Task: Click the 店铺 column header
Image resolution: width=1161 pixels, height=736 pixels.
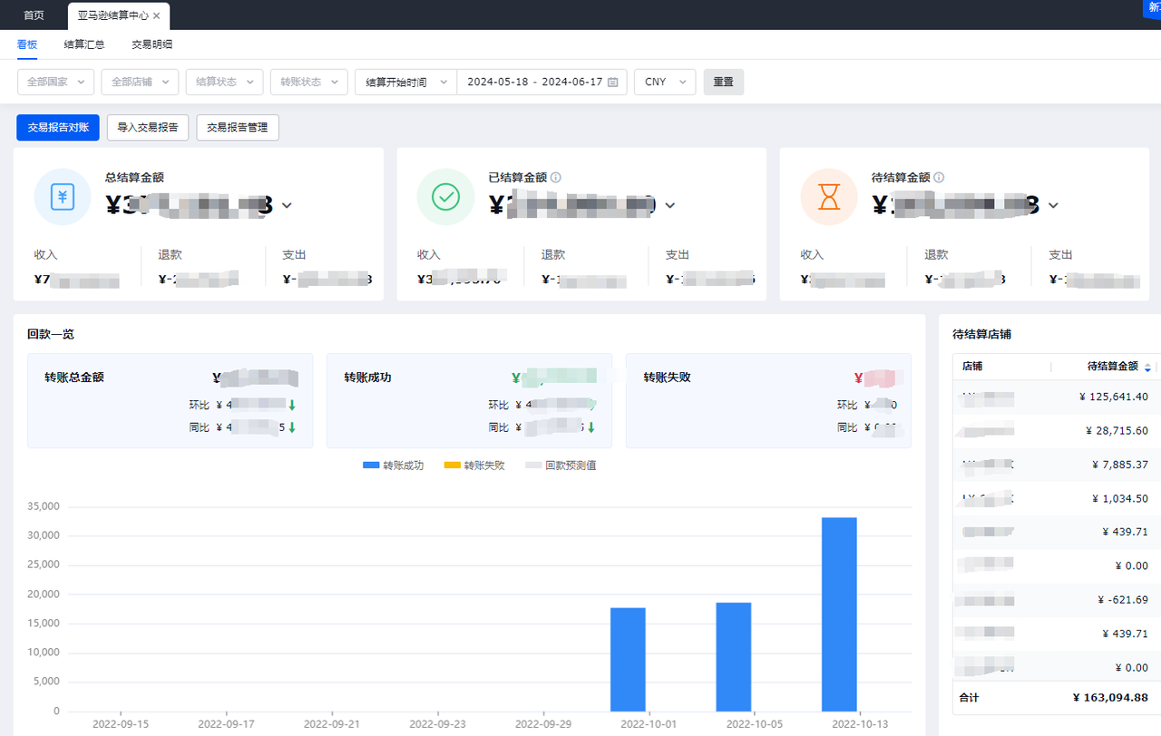Action: click(972, 367)
